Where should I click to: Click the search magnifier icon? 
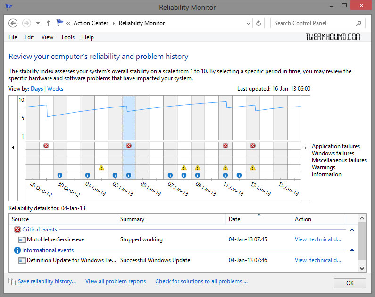click(358, 23)
